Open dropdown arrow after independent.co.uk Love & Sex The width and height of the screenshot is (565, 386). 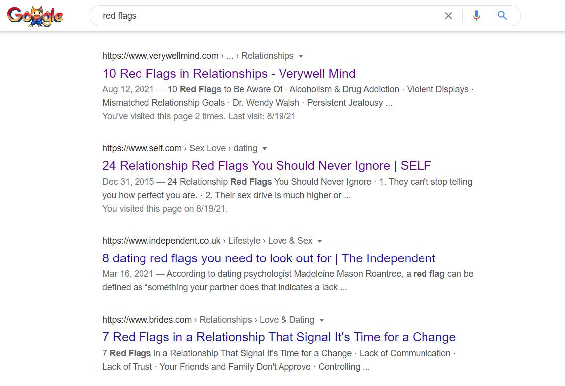coord(319,241)
